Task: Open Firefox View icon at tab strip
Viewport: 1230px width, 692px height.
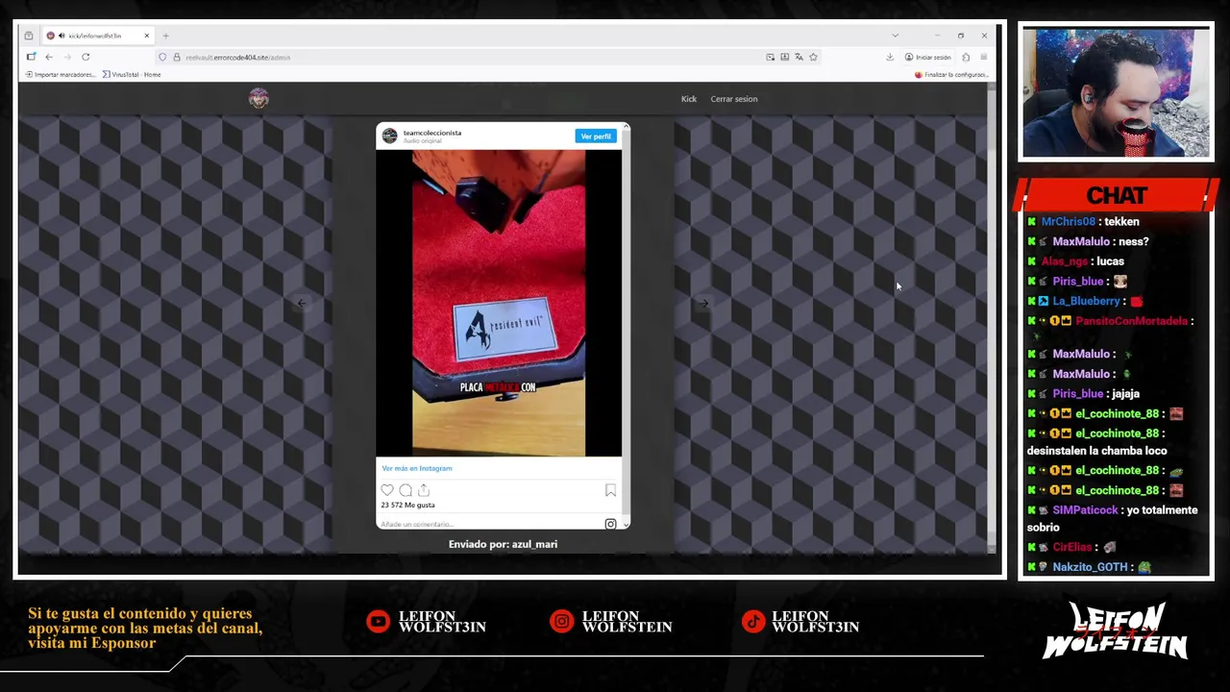Action: [29, 36]
